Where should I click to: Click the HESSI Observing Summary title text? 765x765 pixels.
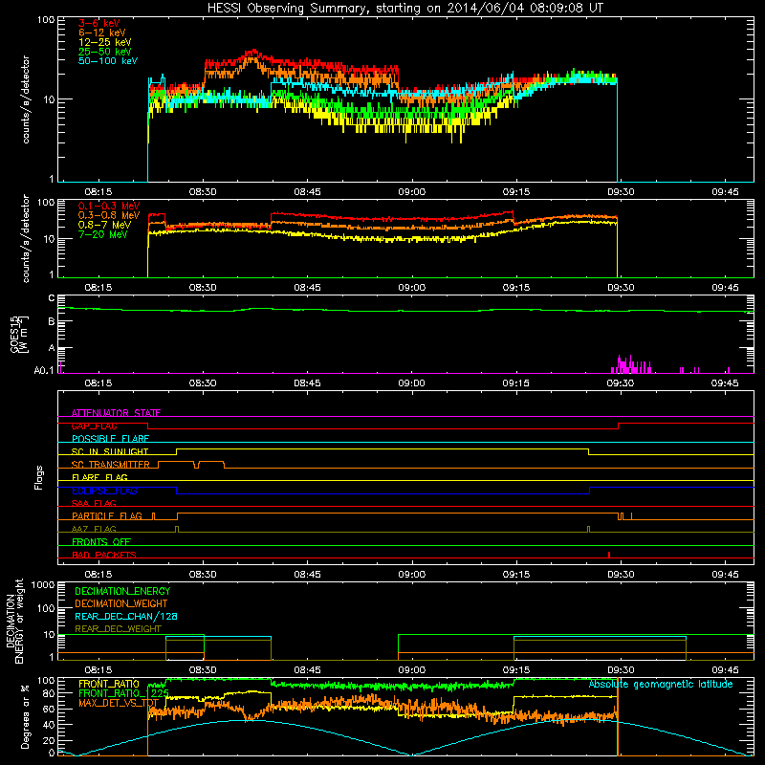(404, 9)
